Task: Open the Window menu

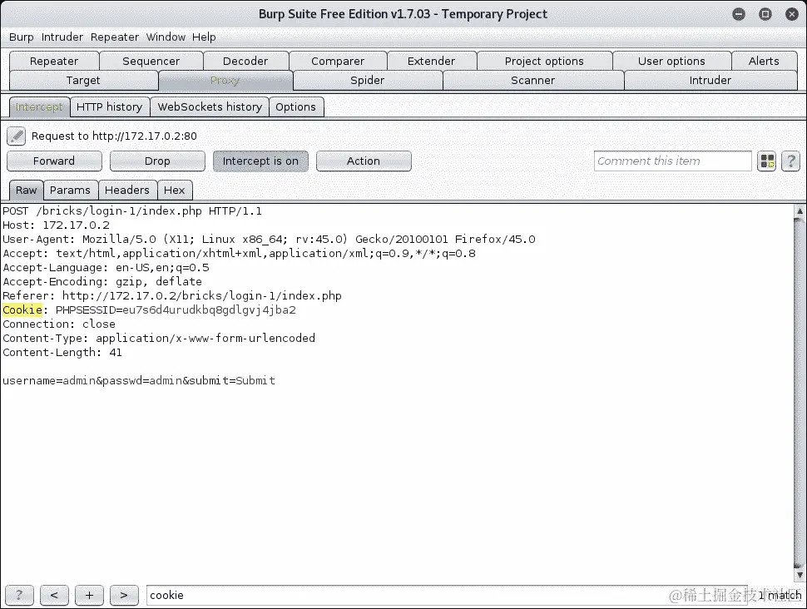Action: 166,37
